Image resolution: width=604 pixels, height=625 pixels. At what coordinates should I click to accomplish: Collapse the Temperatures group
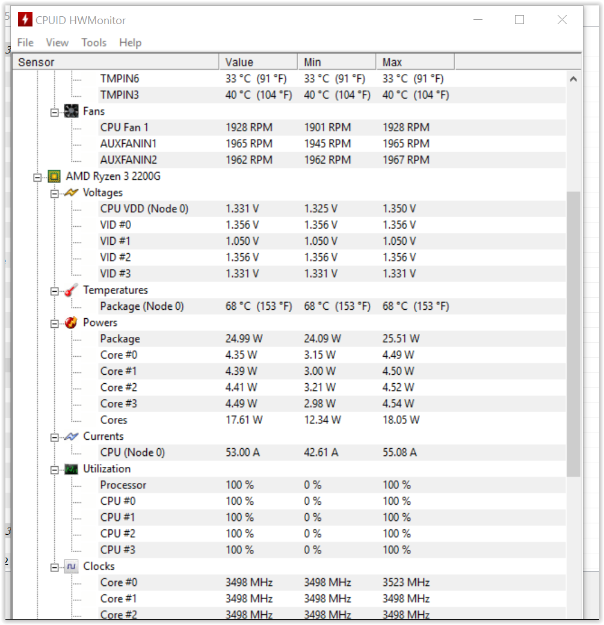(55, 292)
